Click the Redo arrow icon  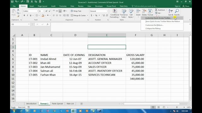click(22, 2)
